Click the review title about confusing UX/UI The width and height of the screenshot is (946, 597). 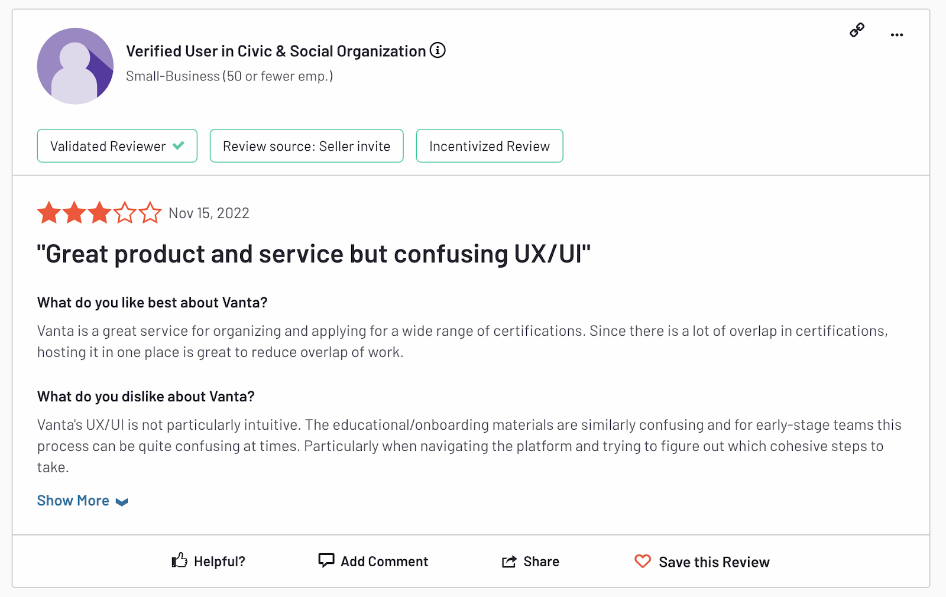(313, 254)
